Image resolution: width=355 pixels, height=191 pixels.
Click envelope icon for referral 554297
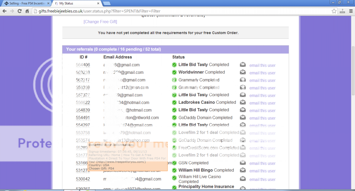pos(243,125)
